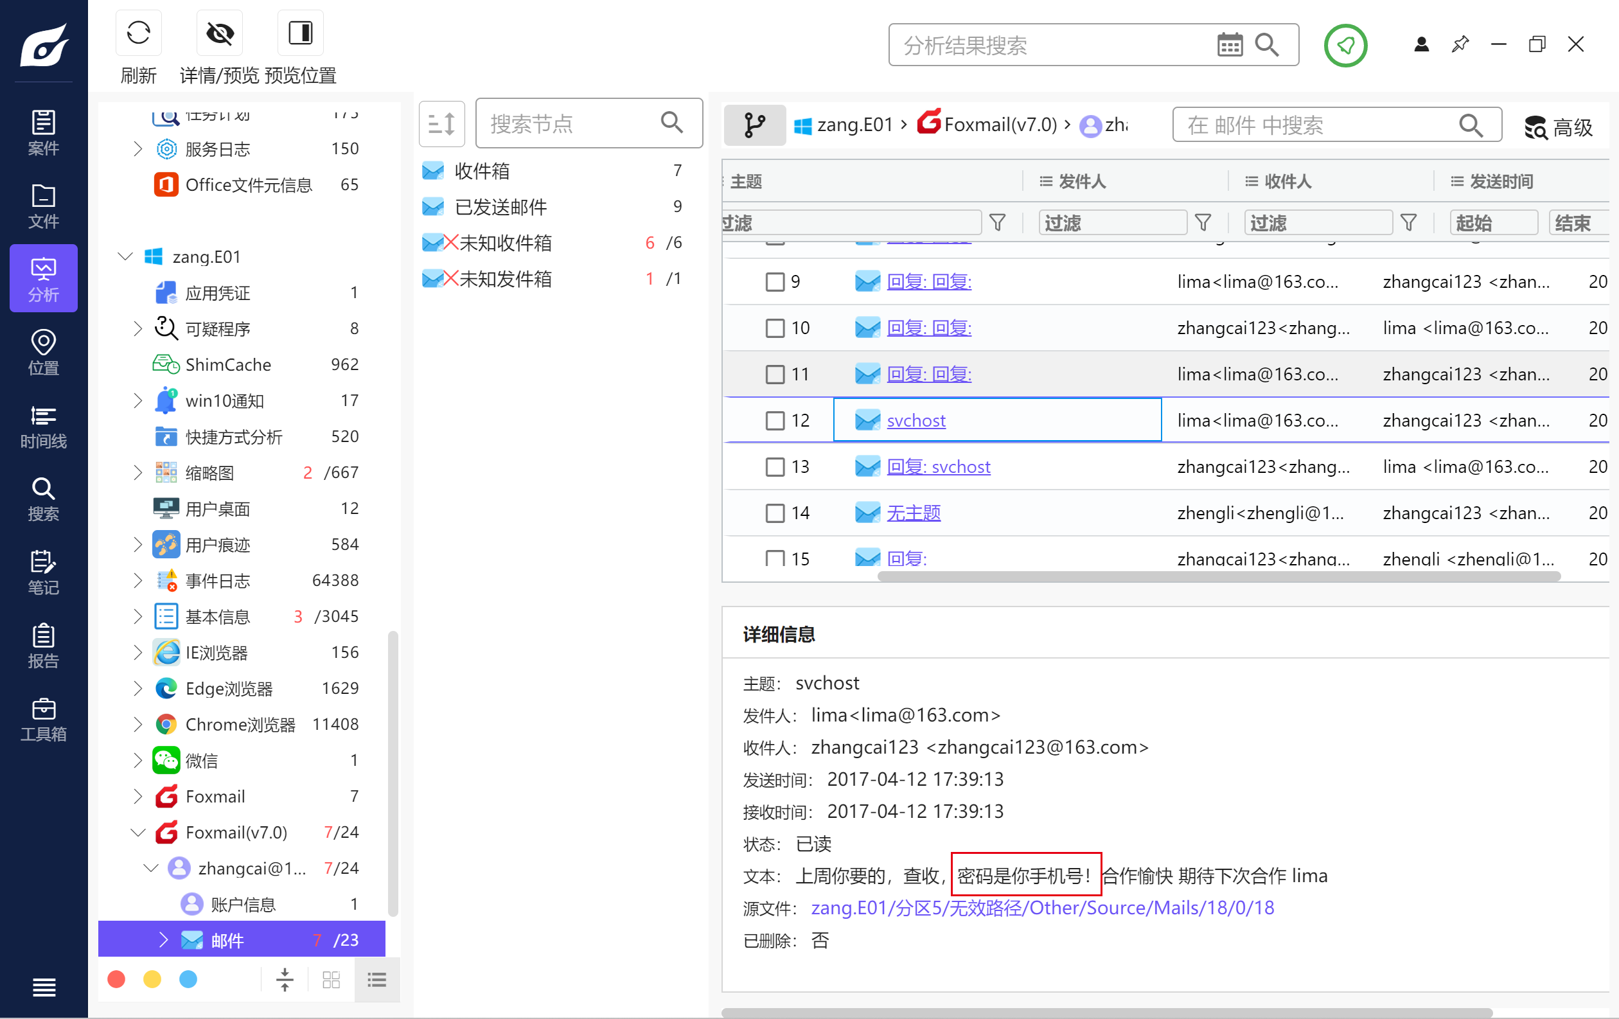This screenshot has width=1619, height=1019.
Task: Click the 预览位置 panel layout icon
Action: pos(300,33)
